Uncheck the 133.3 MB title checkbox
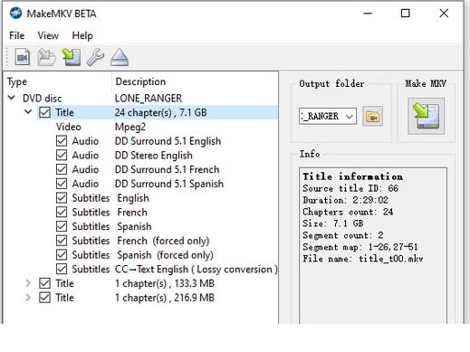Image resolution: width=470 pixels, height=352 pixels. (x=44, y=283)
